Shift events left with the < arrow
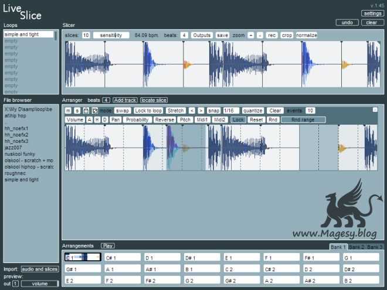The width and height of the screenshot is (387, 290). 192,111
